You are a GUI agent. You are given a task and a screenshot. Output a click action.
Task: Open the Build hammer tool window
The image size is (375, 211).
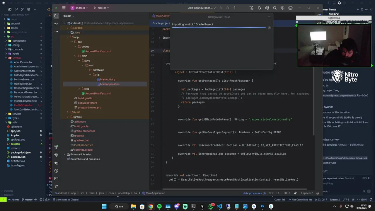click(56, 147)
